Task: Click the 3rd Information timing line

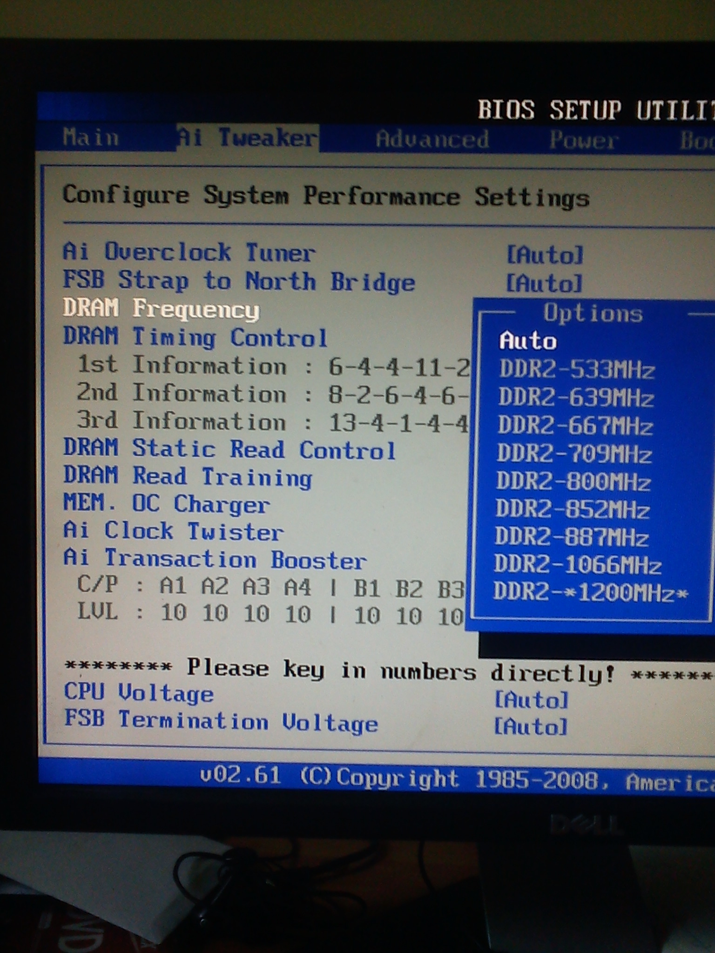Action: click(x=272, y=422)
